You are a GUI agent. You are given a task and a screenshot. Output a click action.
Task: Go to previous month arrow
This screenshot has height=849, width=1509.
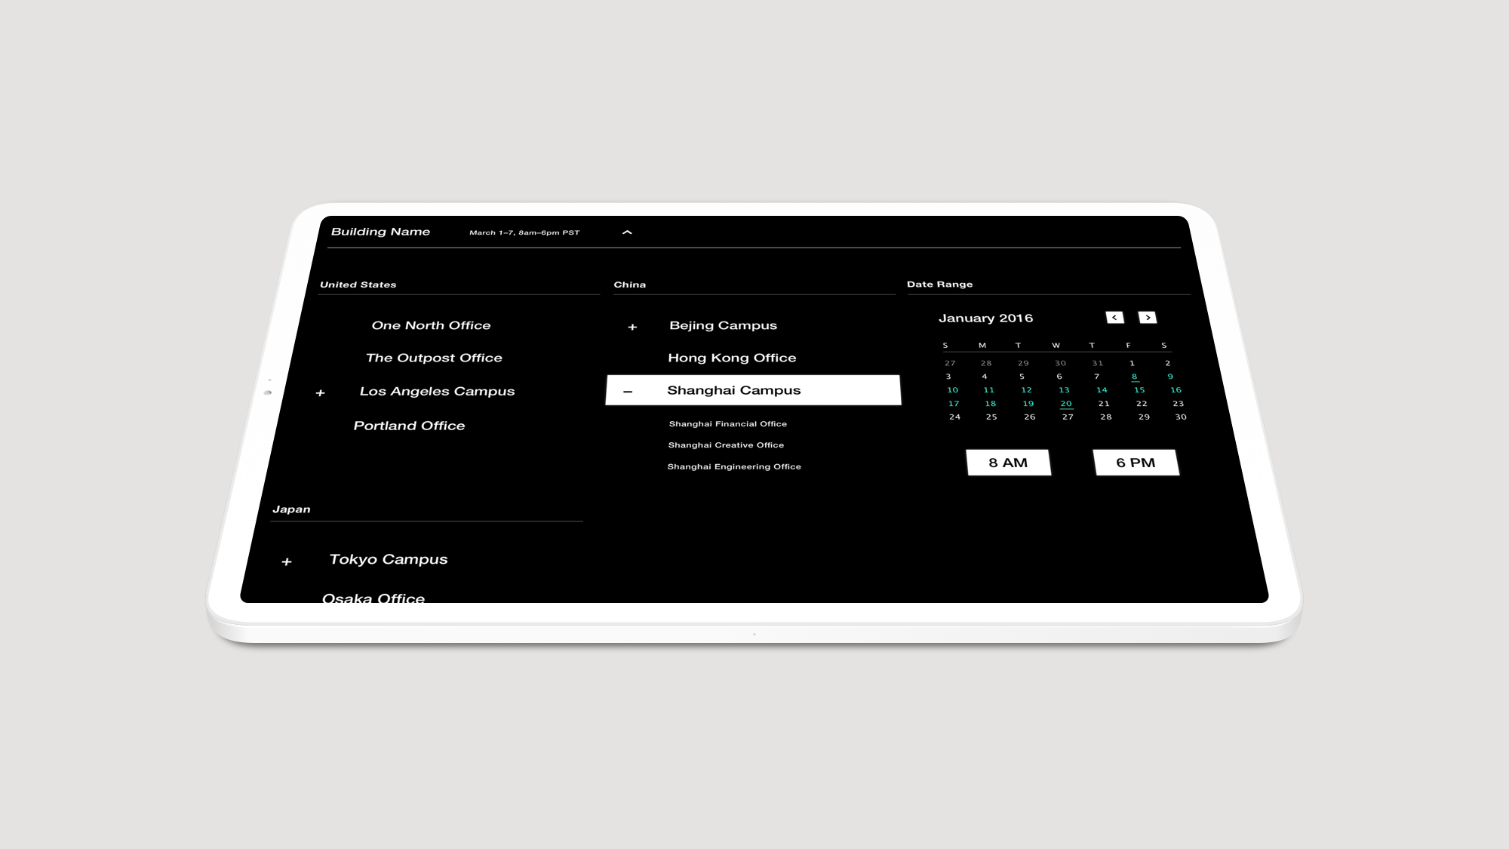coord(1114,318)
